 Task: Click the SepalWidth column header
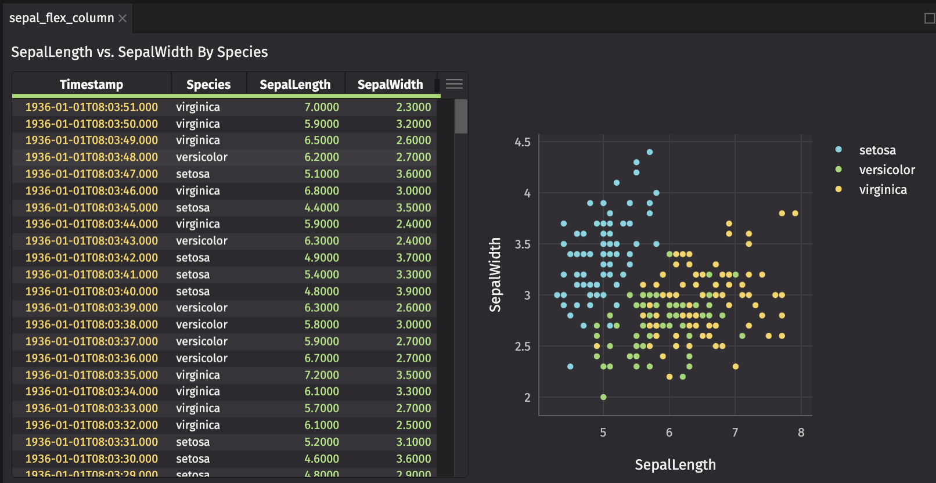coord(390,85)
